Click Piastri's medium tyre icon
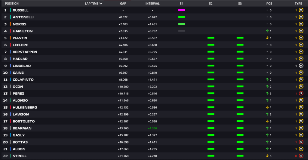308x160 pixels. pos(301,38)
